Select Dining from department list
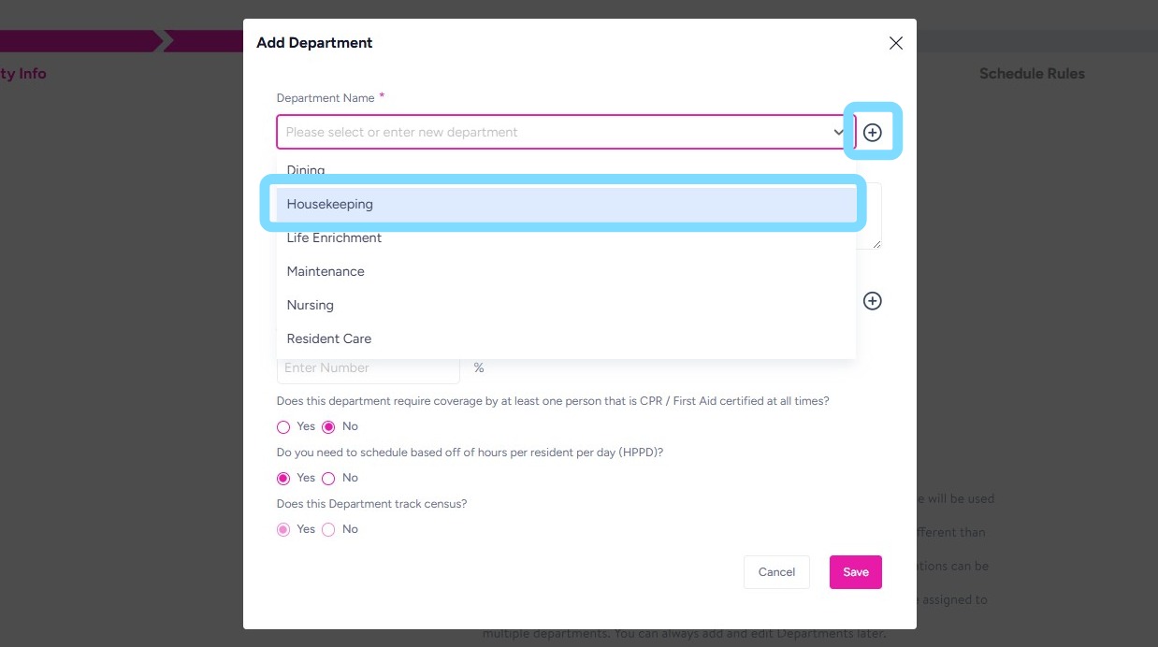 point(306,171)
